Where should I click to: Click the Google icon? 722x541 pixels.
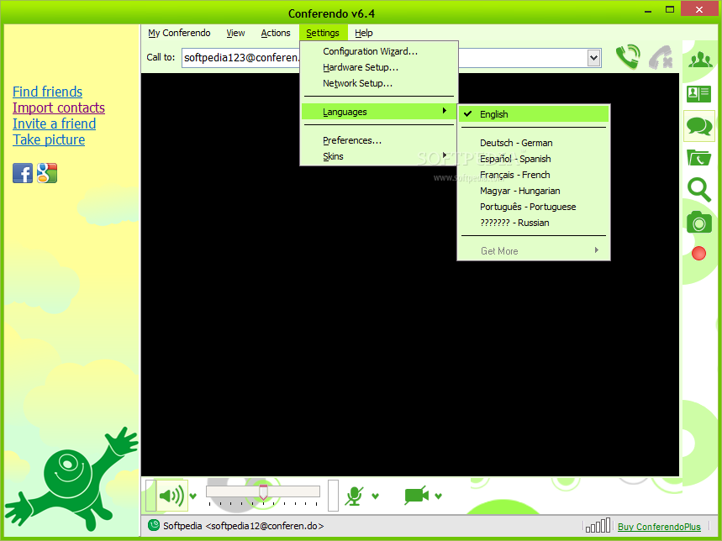pyautogui.click(x=47, y=173)
